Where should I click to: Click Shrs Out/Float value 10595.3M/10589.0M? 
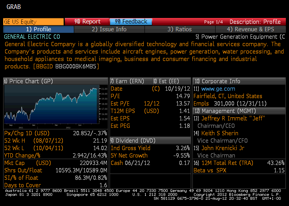coord(81,170)
